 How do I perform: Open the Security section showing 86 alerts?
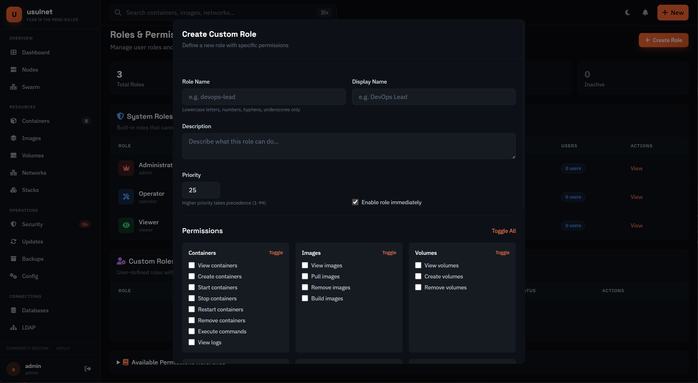32,224
